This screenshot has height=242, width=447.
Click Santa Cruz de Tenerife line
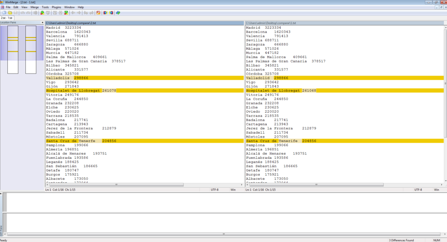tap(344, 141)
